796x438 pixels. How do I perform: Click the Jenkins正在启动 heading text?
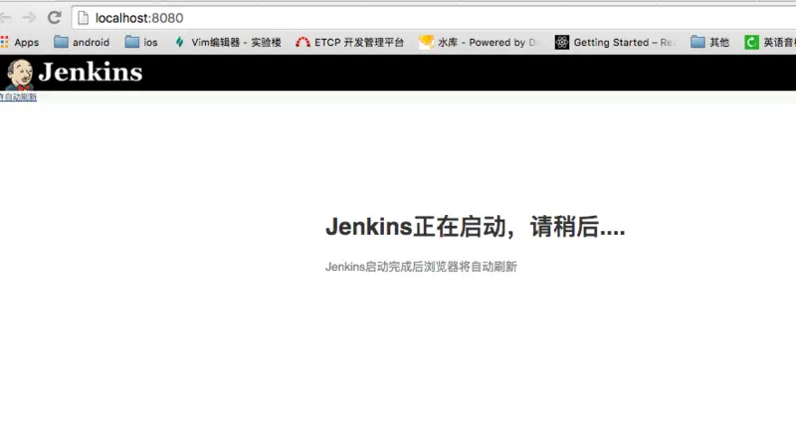point(476,227)
